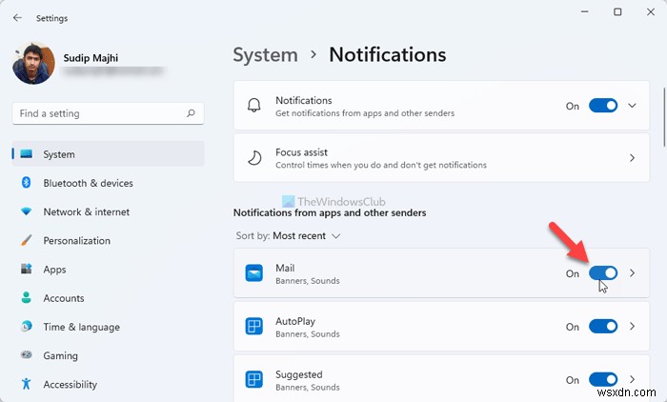Open Gaming settings category
The height and width of the screenshot is (402, 667).
109,355
